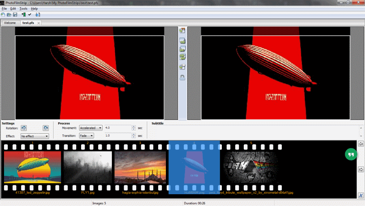
Task: Open the File menu
Action: tap(4, 9)
